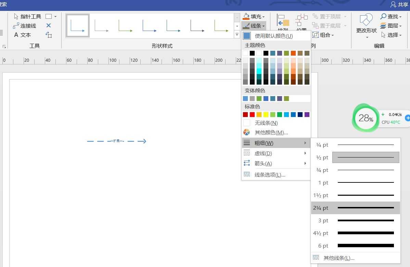
Task: Select the Pointer tool (指针工具)
Action: [x=27, y=16]
